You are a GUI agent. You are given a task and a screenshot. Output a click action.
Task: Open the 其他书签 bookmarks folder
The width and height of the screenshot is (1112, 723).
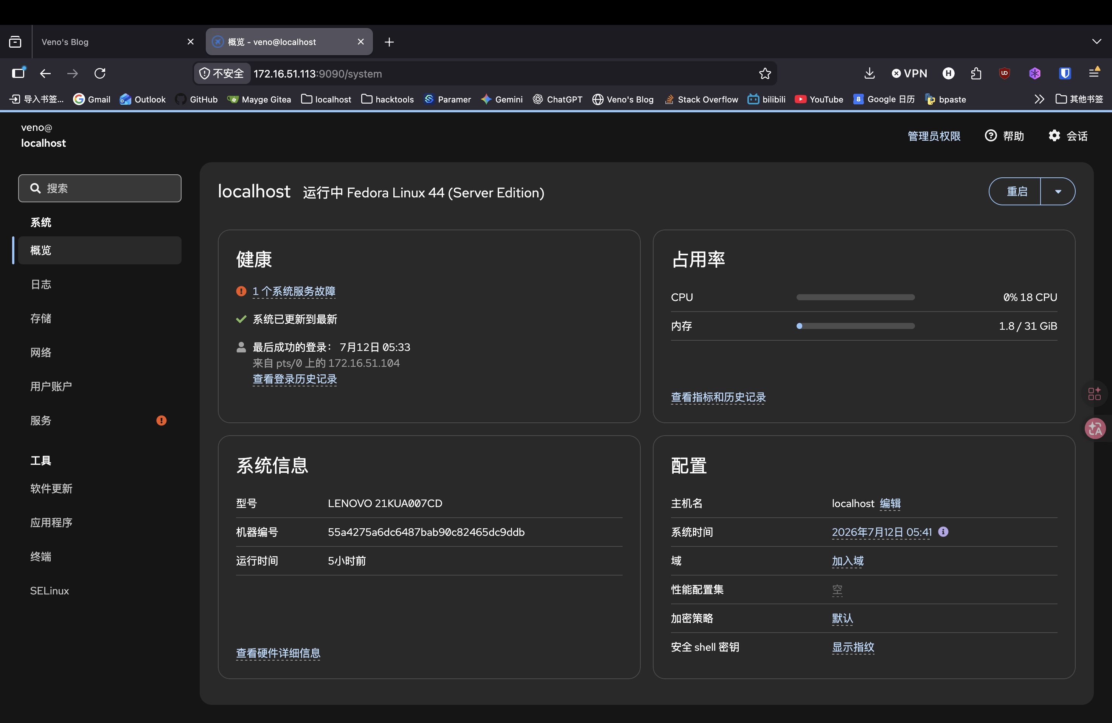1079,99
